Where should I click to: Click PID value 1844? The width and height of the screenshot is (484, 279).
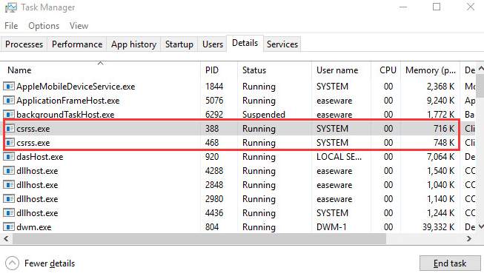(214, 87)
